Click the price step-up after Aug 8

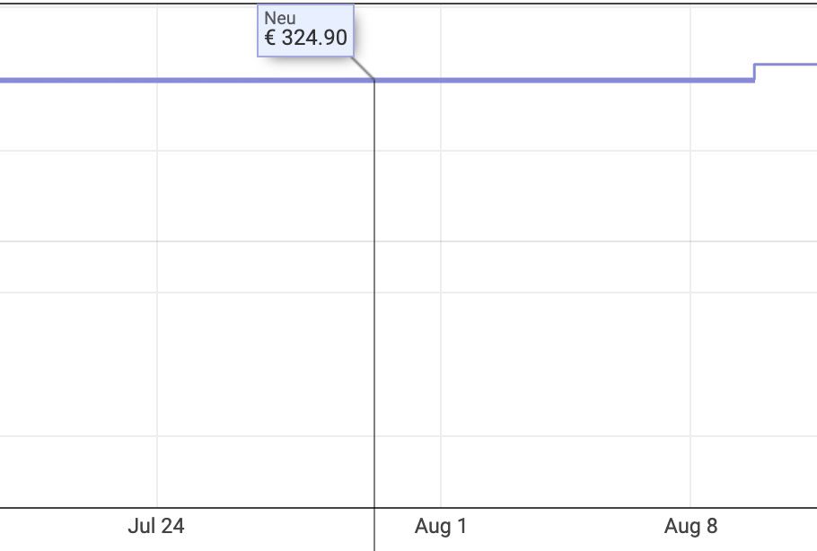pos(754,73)
